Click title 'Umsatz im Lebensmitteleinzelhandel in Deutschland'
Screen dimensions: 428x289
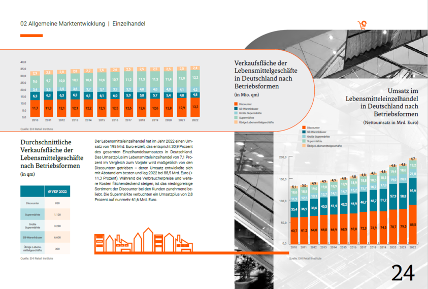pyautogui.click(x=382, y=102)
